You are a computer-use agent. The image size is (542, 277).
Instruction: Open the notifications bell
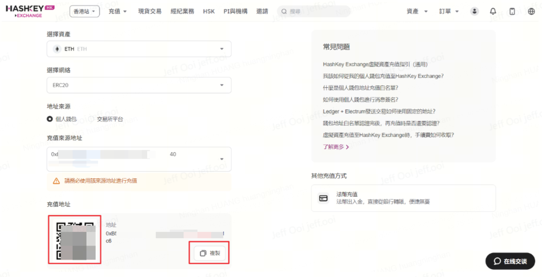(493, 11)
